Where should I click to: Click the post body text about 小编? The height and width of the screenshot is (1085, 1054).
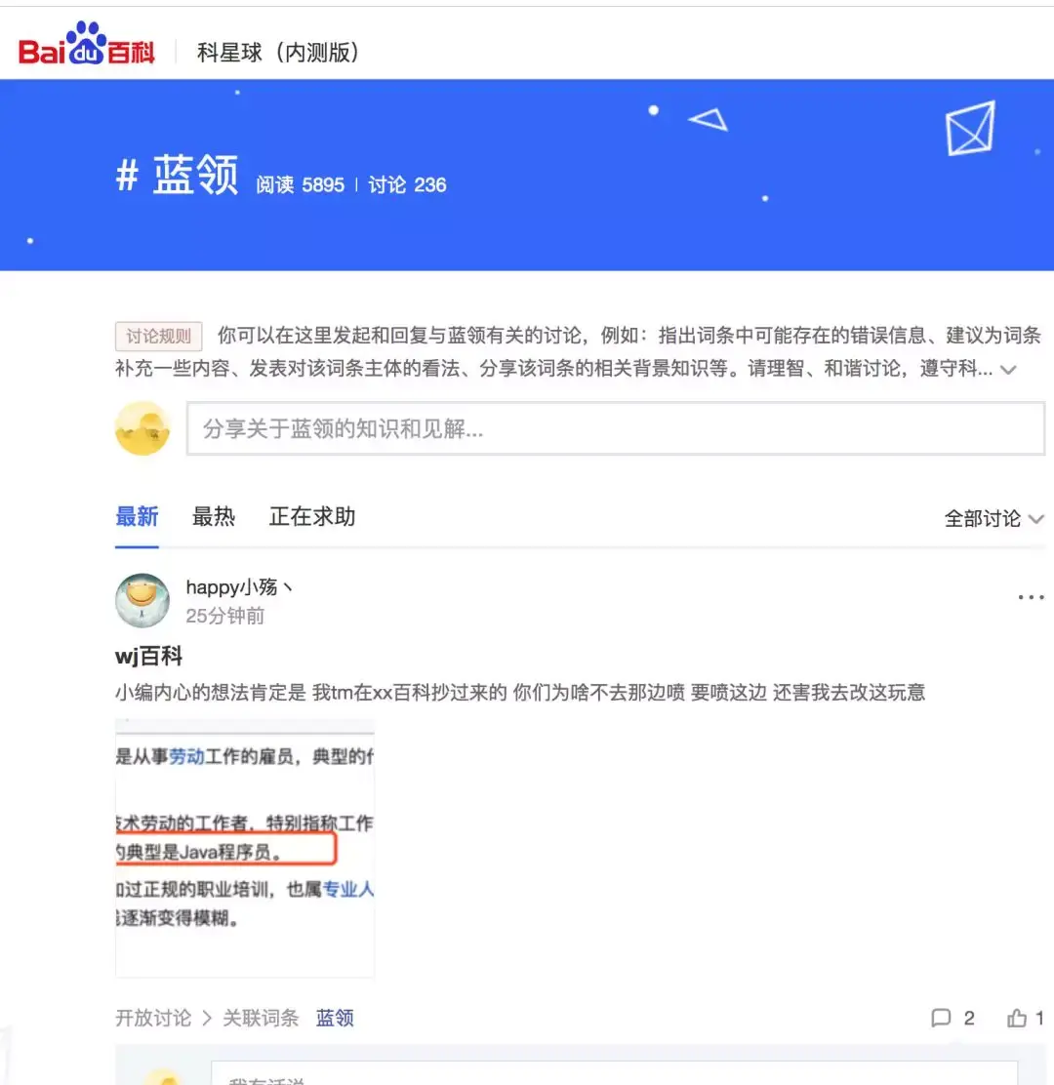pos(520,692)
